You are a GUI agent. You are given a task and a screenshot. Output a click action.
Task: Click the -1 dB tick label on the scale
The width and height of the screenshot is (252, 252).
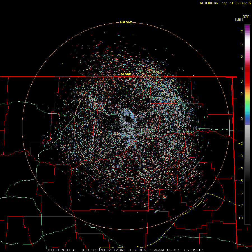click(241, 131)
